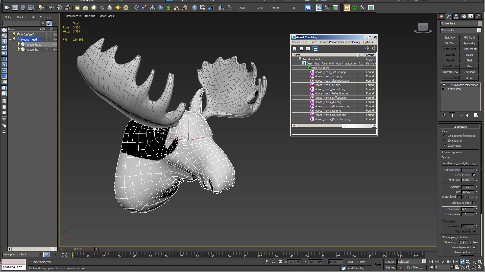The height and width of the screenshot is (272, 485).
Task: Click the Auto Key button
Action: (x=390, y=262)
